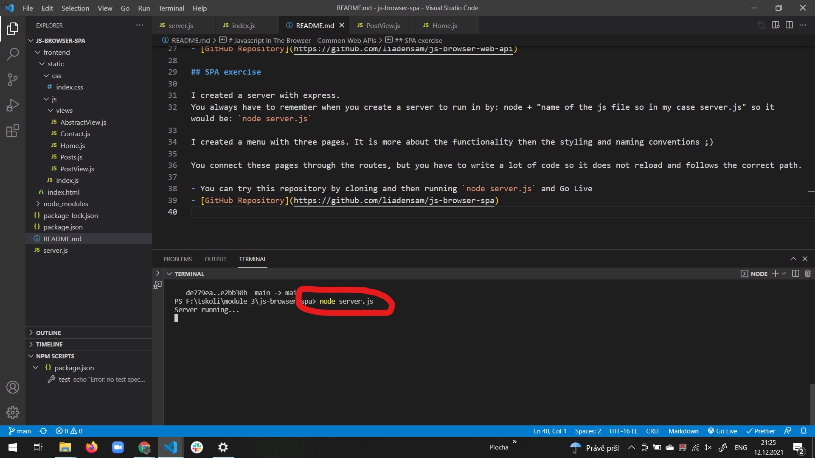The height and width of the screenshot is (458, 815).
Task: Open Firefox from the taskbar
Action: (x=91, y=447)
